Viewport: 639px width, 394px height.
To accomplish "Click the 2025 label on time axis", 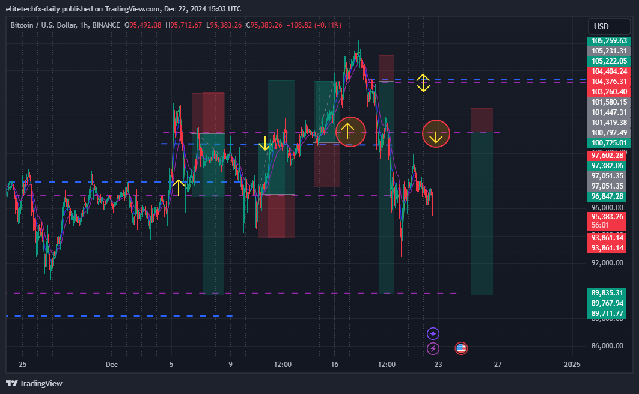I will [x=572, y=365].
